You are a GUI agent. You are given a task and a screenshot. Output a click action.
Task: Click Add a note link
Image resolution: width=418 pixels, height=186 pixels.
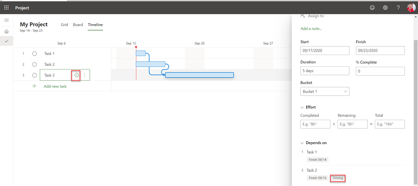[x=311, y=29]
